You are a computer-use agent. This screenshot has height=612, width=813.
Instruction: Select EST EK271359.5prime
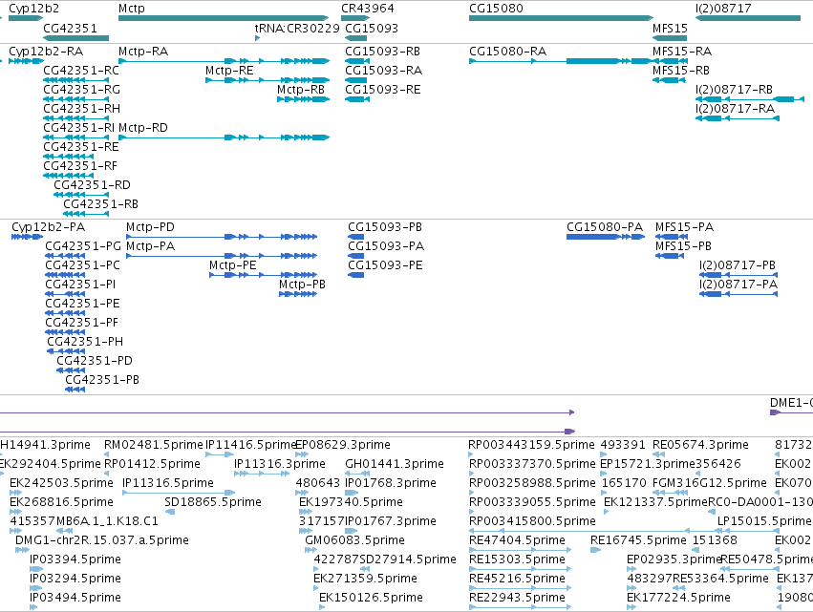point(365,579)
